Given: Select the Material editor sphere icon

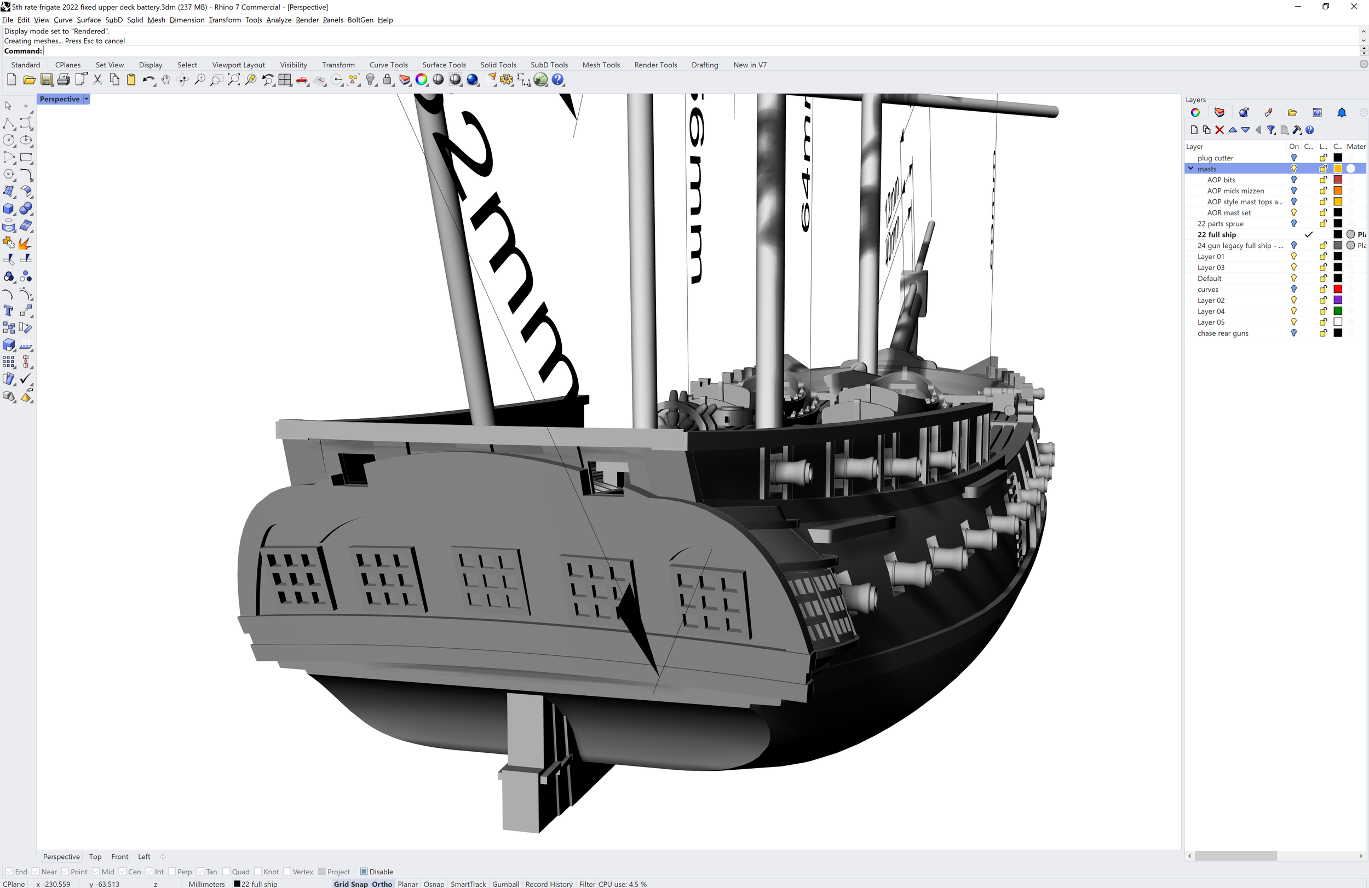Looking at the screenshot, I should click(1244, 112).
